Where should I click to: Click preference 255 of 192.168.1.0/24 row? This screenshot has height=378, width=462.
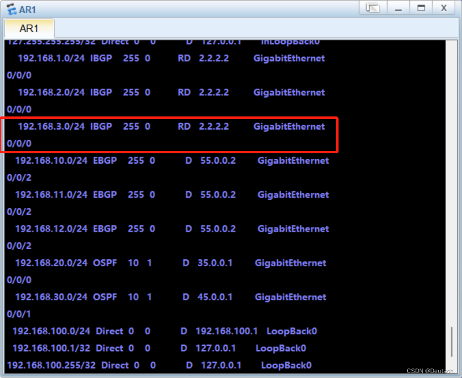[x=131, y=58]
